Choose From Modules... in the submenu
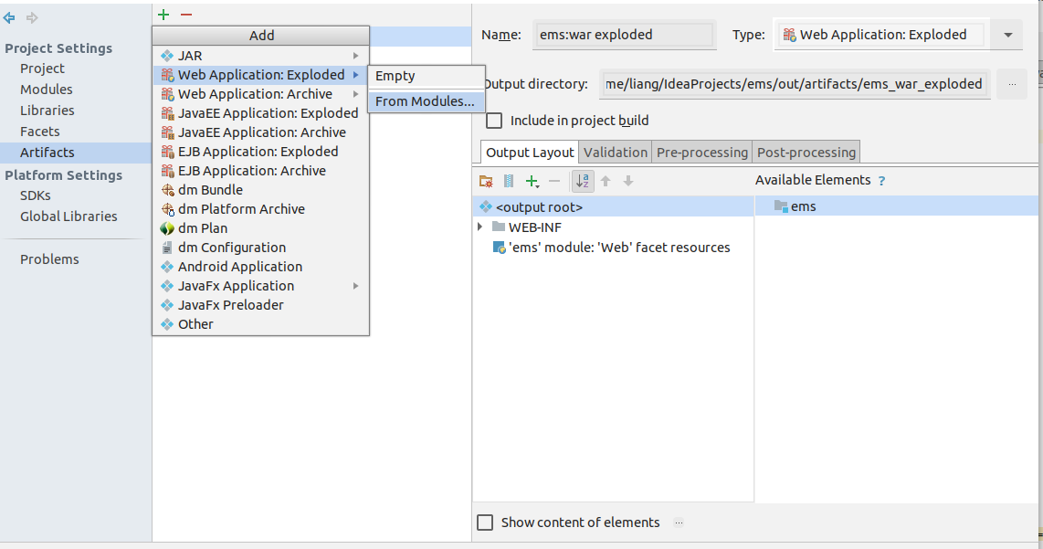 tap(427, 101)
